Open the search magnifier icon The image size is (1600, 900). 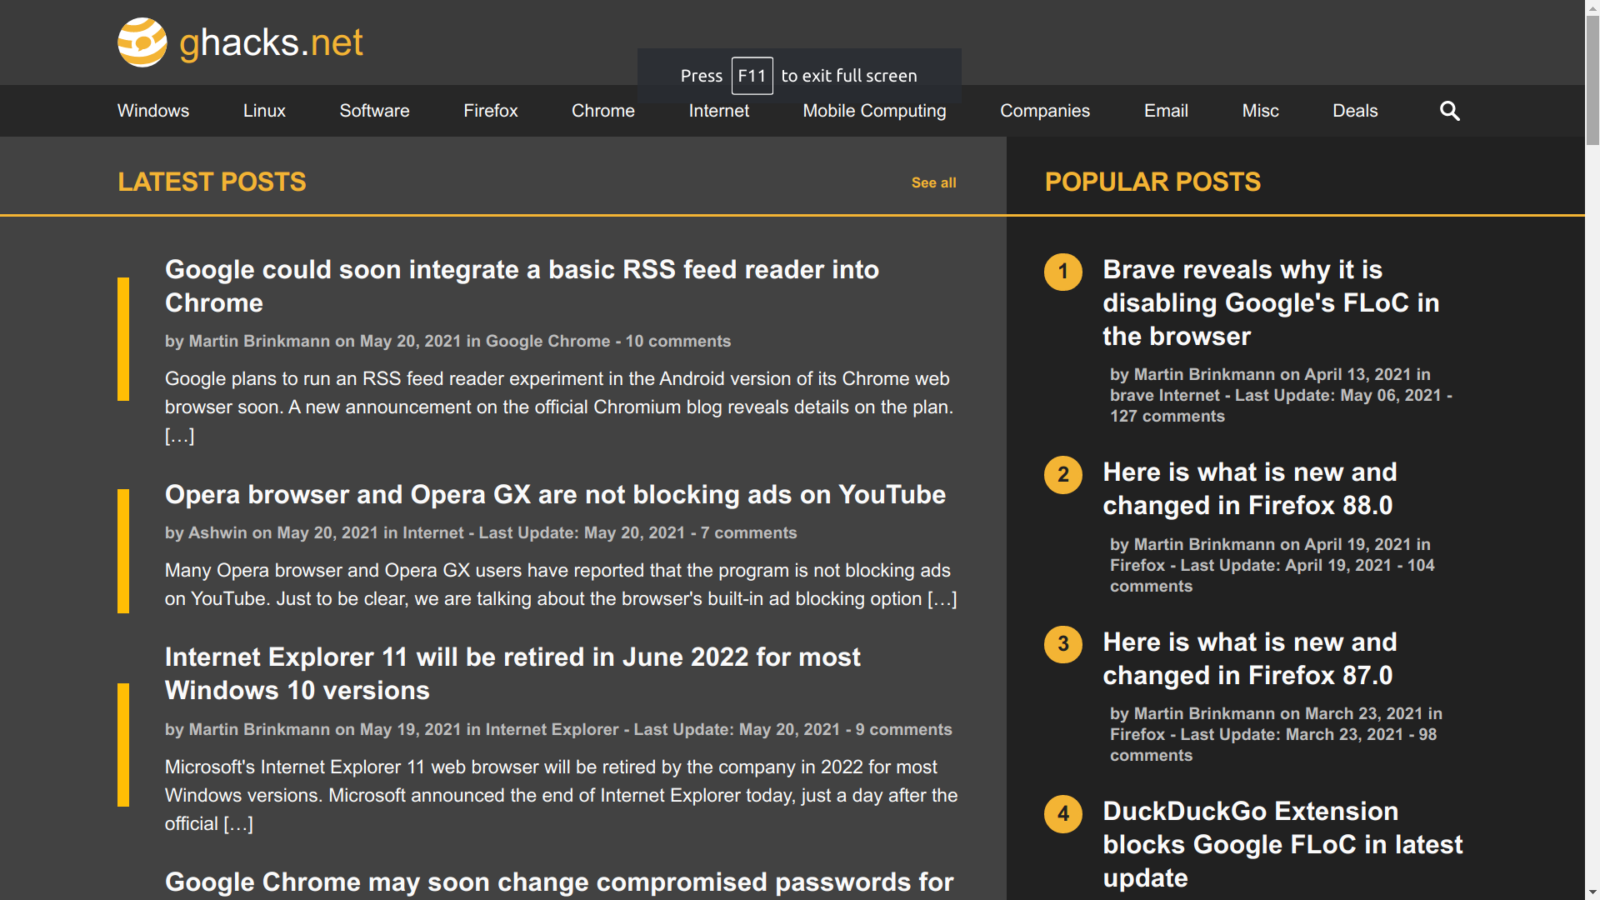click(x=1449, y=111)
